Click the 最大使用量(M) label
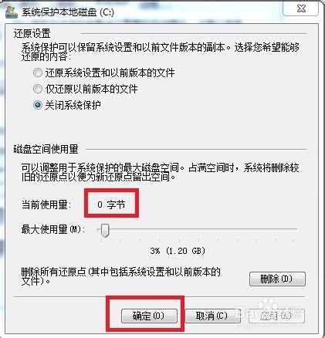Viewport: 325px width, 338px height. [53, 229]
